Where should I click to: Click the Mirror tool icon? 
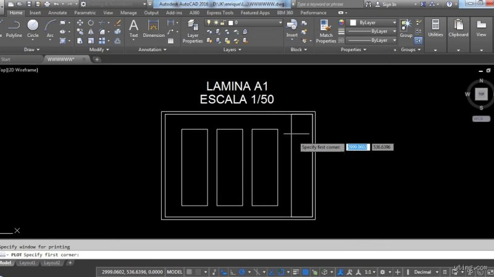point(91,32)
